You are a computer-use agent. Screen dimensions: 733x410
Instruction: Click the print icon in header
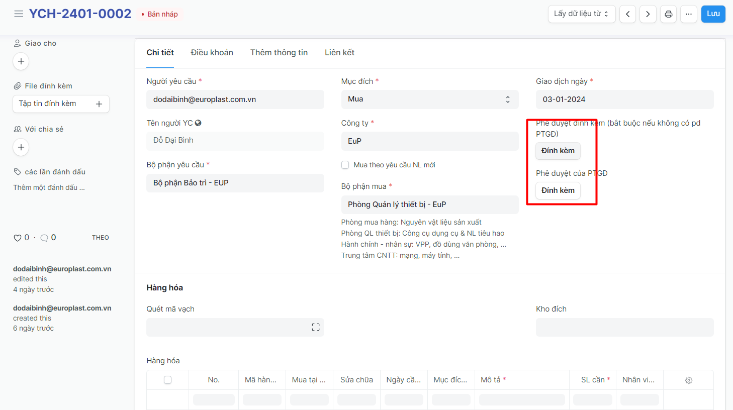point(668,14)
